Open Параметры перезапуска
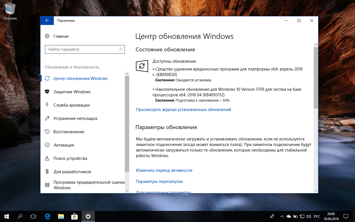This screenshot has width=355, height=222. 159,181
